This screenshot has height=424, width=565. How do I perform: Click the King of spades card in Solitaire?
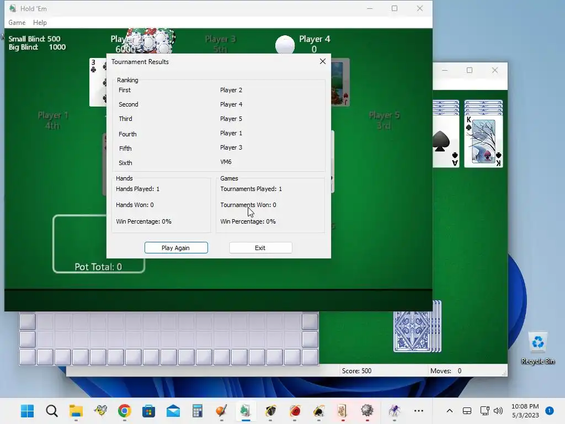click(x=483, y=141)
